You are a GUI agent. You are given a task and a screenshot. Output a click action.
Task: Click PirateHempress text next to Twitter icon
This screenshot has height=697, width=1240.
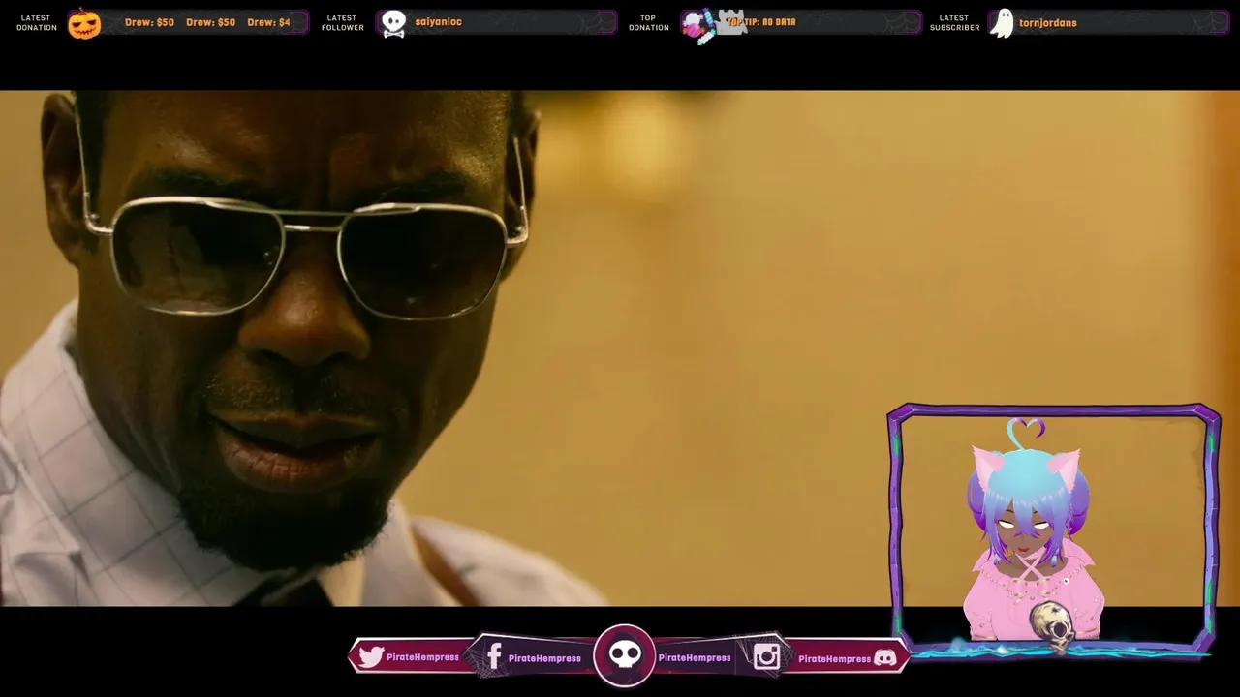pos(422,657)
